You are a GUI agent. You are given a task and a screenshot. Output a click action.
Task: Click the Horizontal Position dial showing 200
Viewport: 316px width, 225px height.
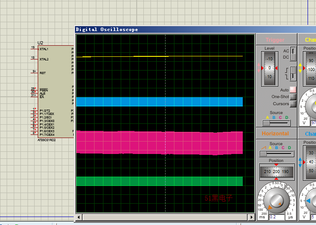pos(276,172)
